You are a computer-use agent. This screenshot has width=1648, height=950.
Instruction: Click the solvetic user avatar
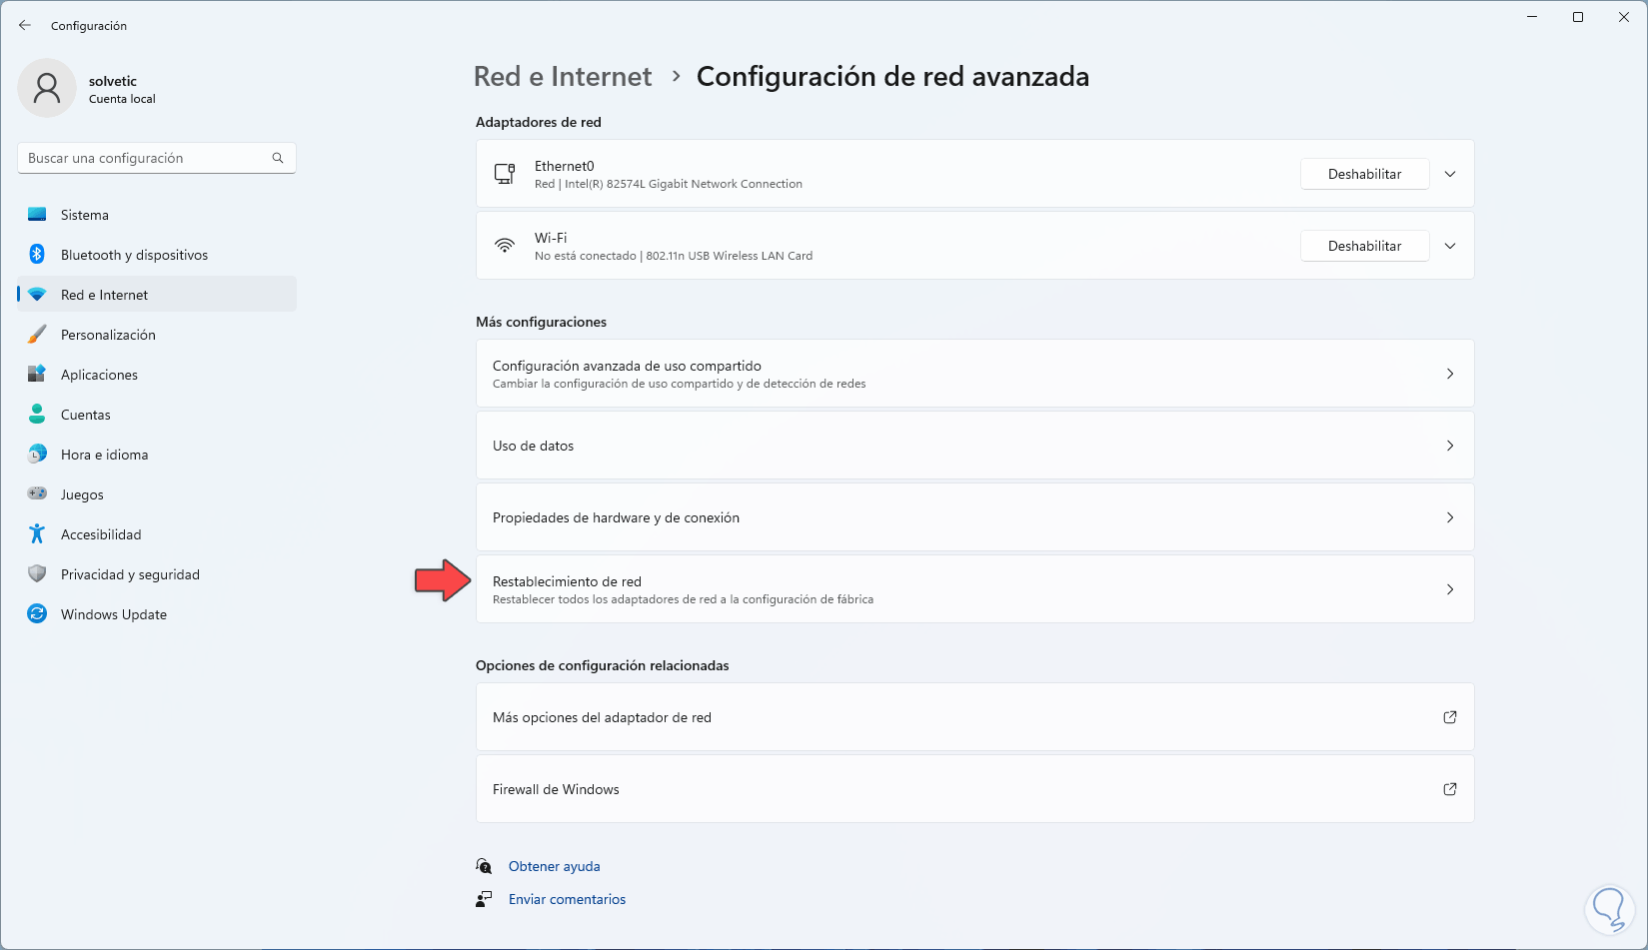[x=47, y=88]
